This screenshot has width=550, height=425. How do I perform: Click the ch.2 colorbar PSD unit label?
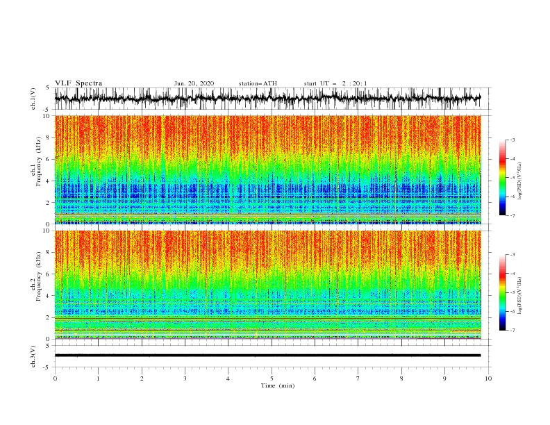520,295
